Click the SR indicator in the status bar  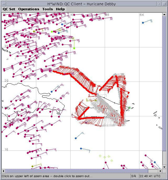click(134, 176)
